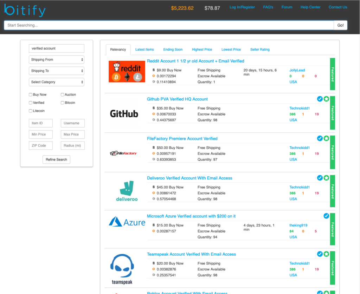This screenshot has width=360, height=294.
Task: Select the Relevancy tab
Action: point(118,50)
